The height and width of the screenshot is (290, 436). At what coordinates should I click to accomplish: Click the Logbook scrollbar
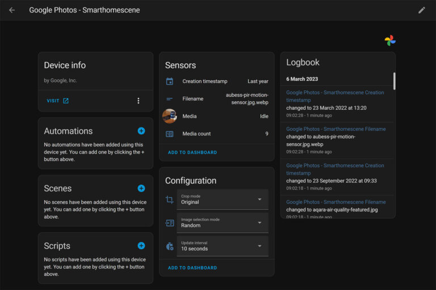(x=394, y=81)
